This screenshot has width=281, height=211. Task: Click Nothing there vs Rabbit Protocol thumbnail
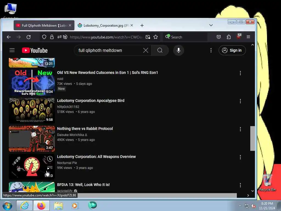(32, 139)
